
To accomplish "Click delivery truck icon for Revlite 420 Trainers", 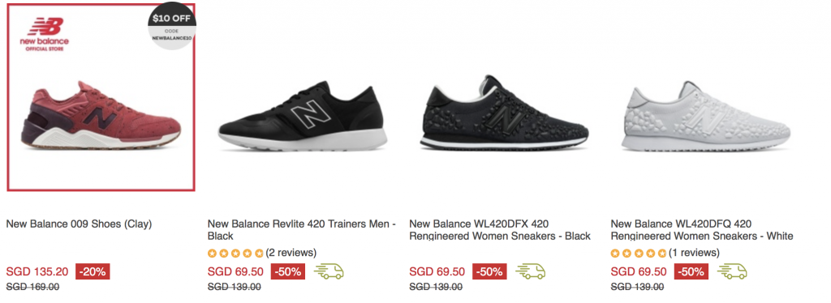I will pos(329,271).
